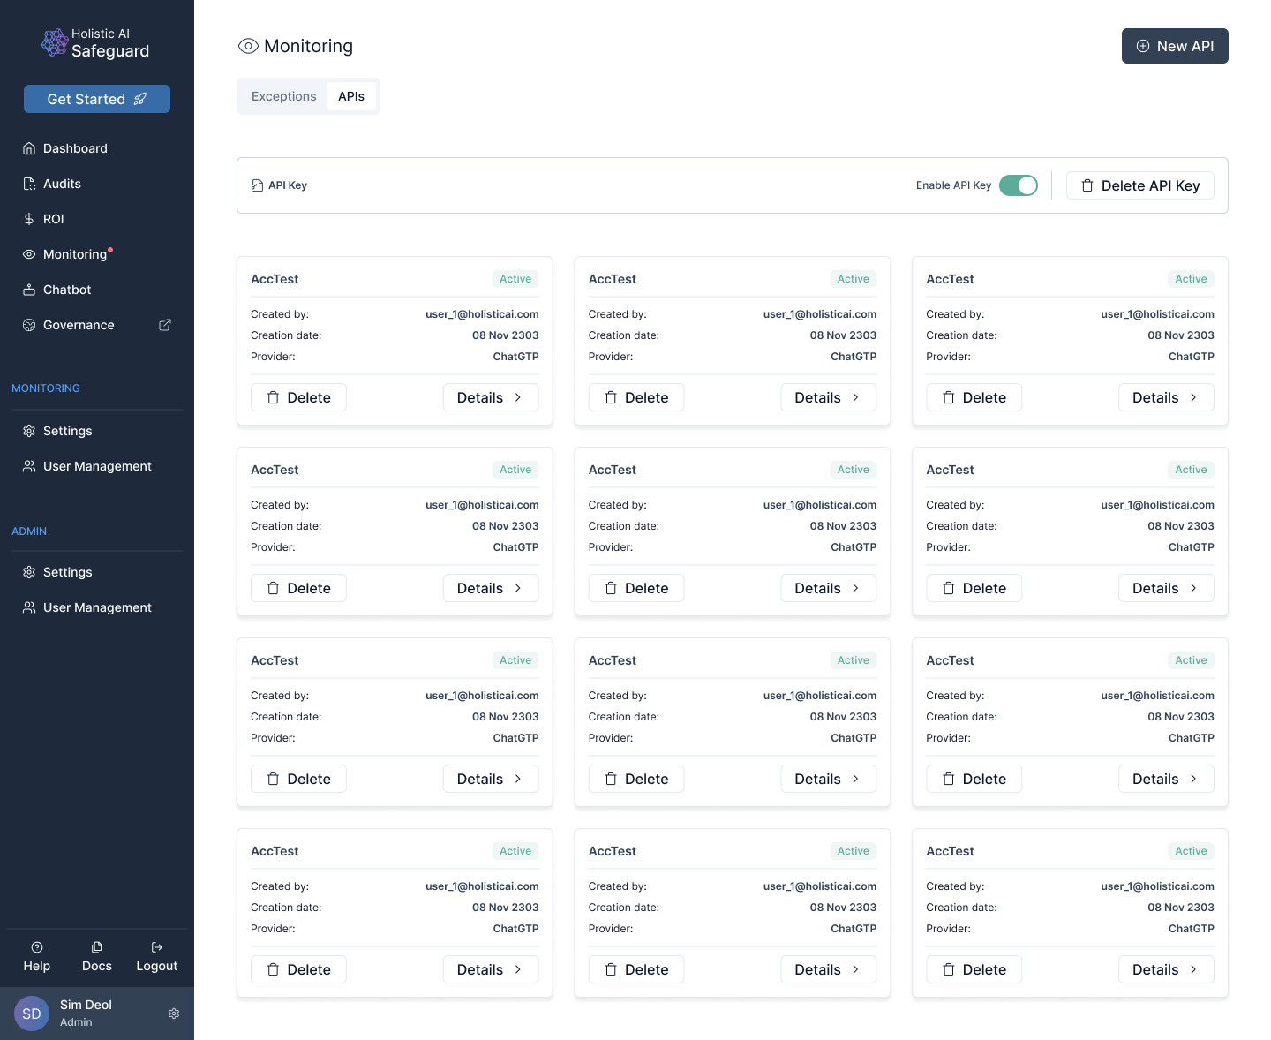Open ROI dollar icon in sidebar

point(29,219)
